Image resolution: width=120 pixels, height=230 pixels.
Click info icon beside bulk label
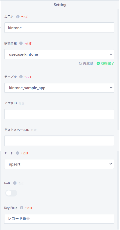15,183
